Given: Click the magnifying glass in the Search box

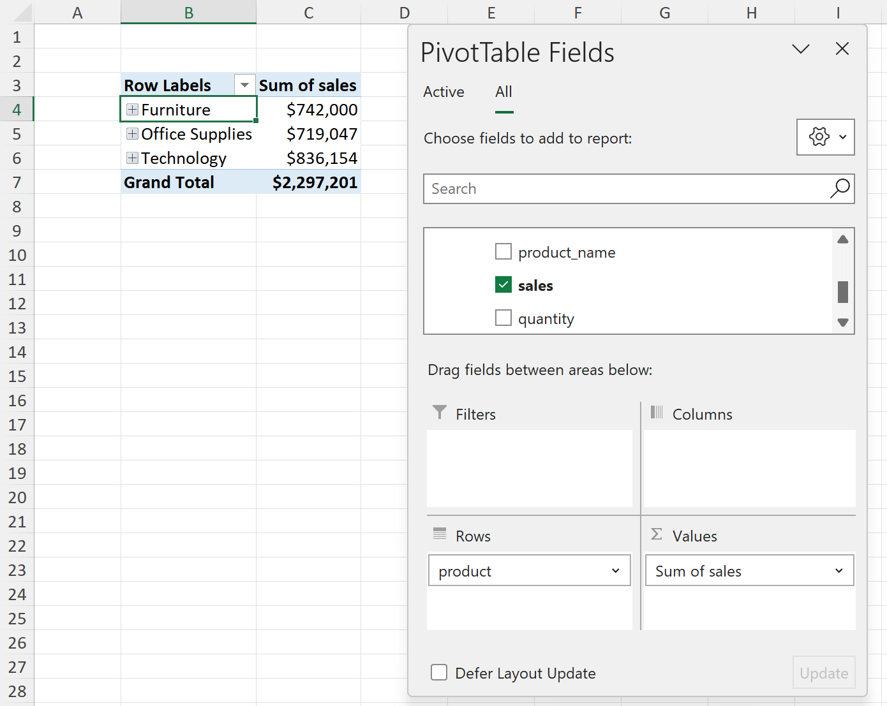Looking at the screenshot, I should tap(840, 189).
